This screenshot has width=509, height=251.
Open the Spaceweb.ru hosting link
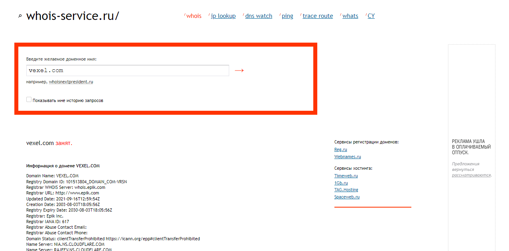[347, 197]
